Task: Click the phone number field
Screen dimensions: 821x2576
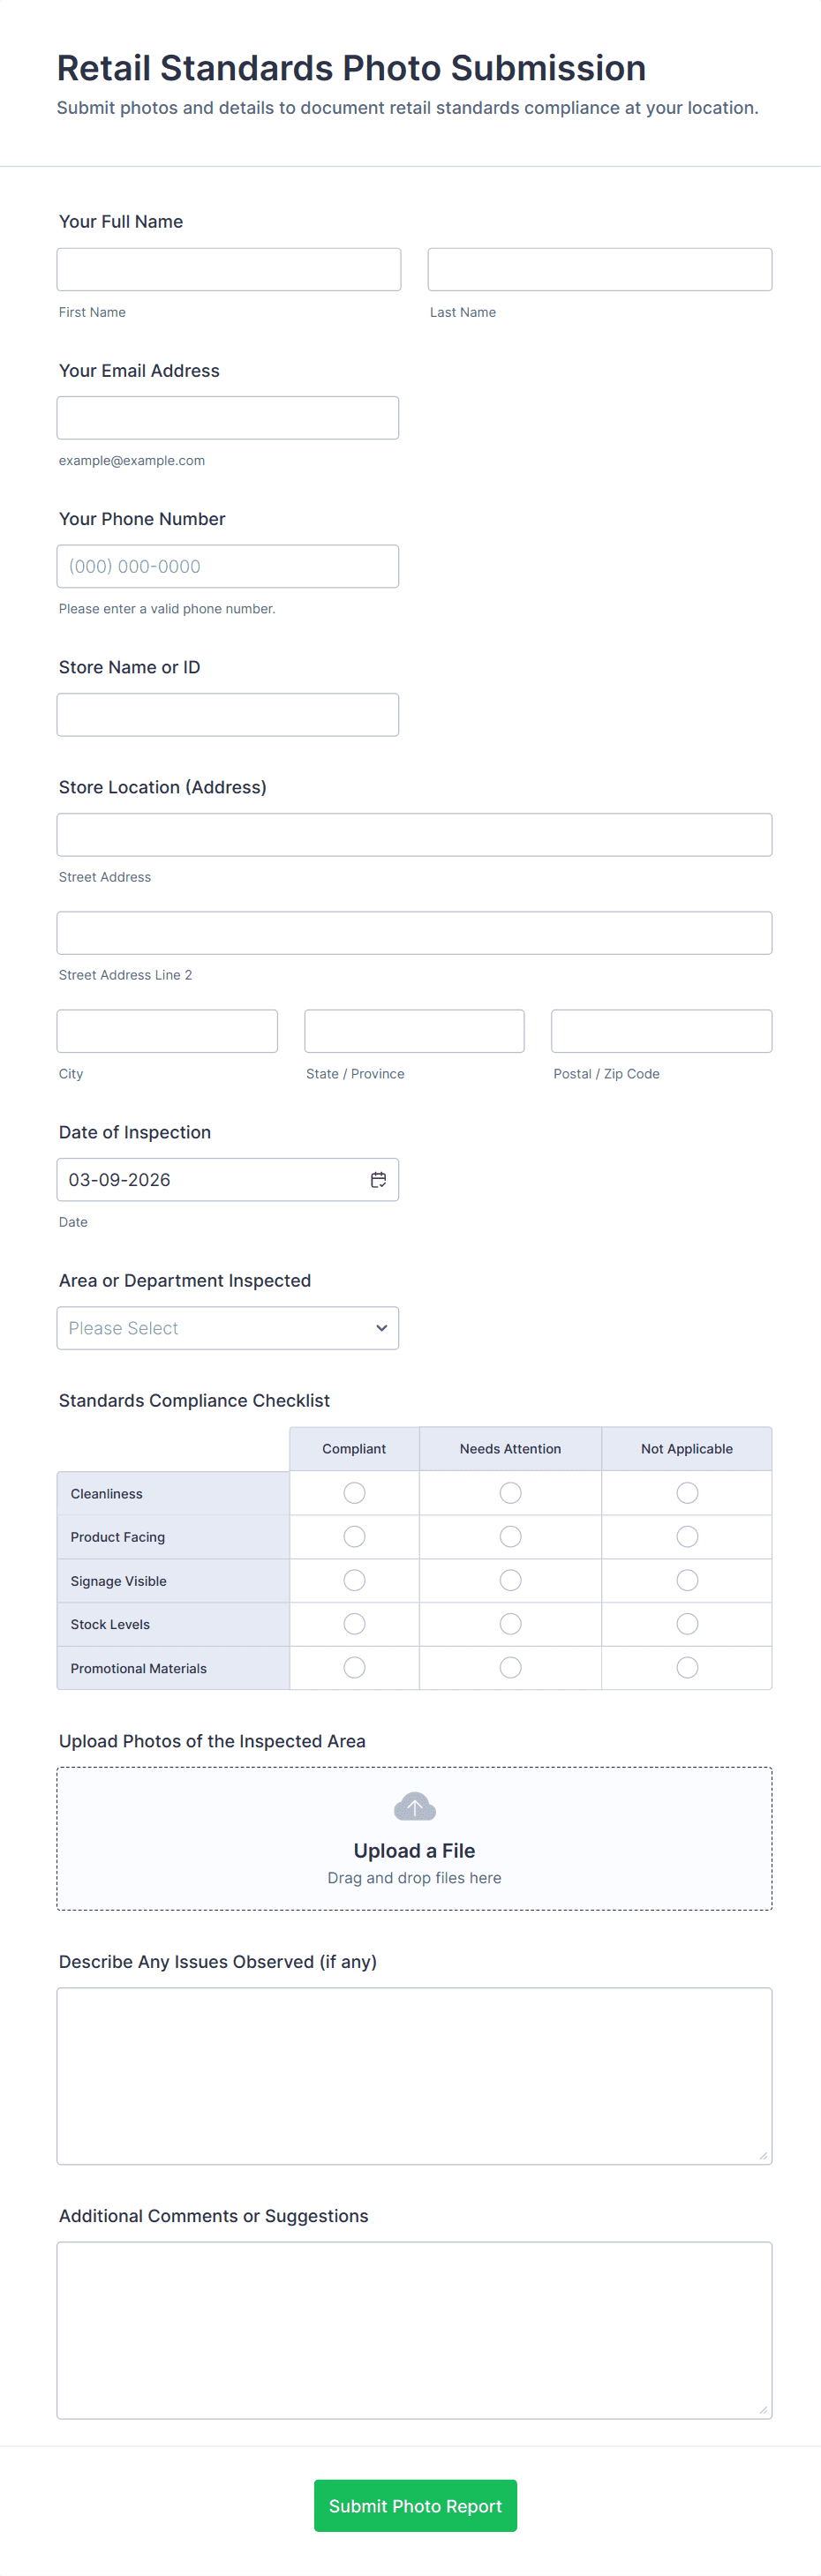Action: point(228,566)
